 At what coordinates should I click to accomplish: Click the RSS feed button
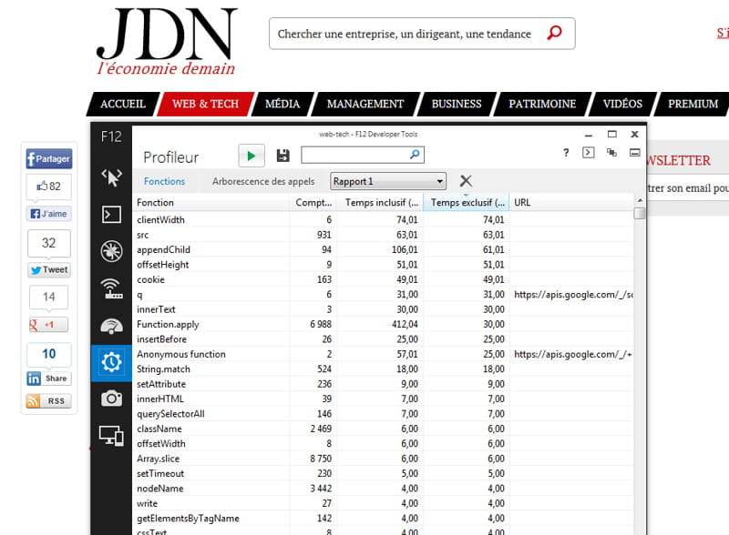point(49,400)
